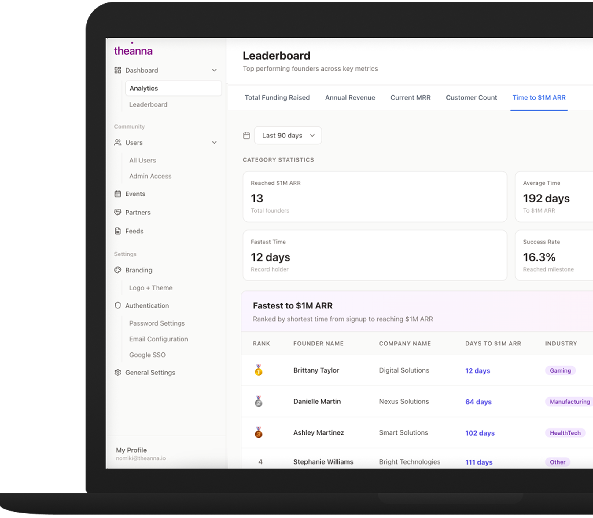The width and height of the screenshot is (593, 518).
Task: Click the Users people icon
Action: [x=118, y=143]
